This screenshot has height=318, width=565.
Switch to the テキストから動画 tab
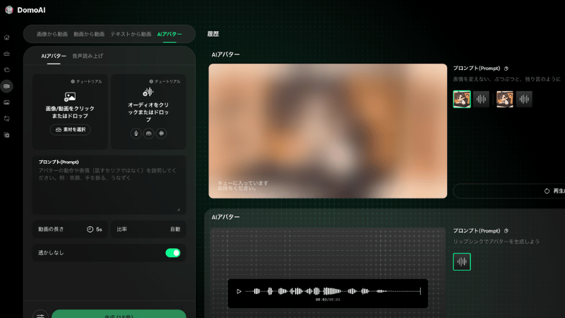click(x=132, y=34)
